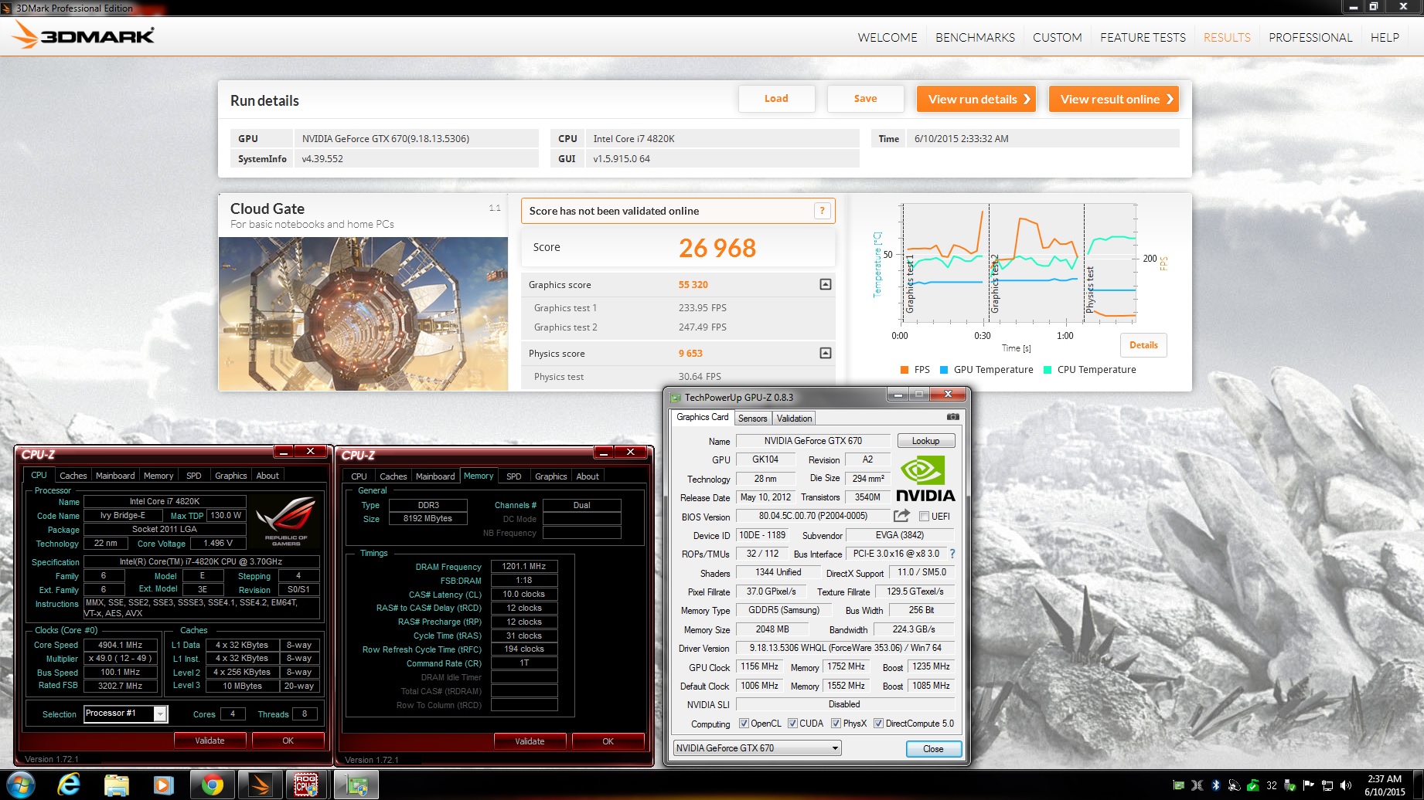1424x800 pixels.
Task: Click the Bluetooth tray icon
Action: (1215, 785)
